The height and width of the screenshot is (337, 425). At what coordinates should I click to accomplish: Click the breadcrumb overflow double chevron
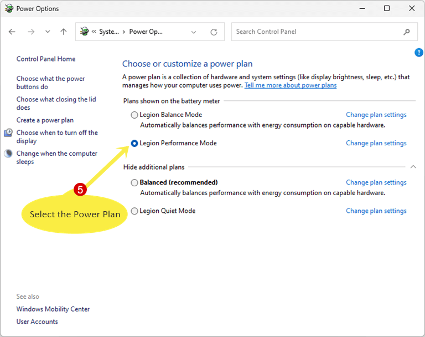[x=94, y=32]
